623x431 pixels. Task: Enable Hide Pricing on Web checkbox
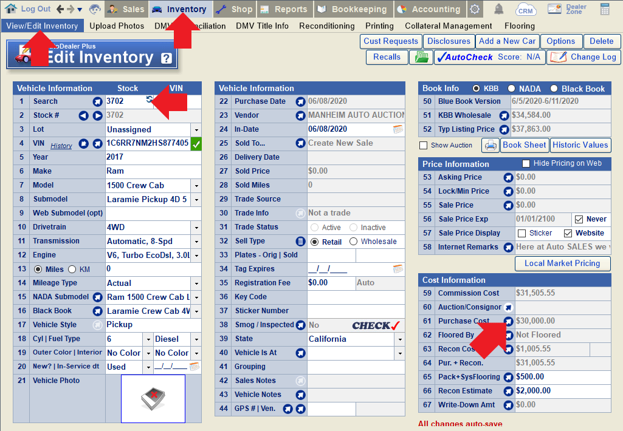[x=526, y=164]
